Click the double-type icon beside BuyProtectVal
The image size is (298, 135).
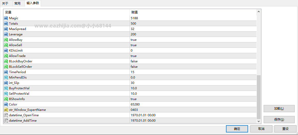point(6,88)
